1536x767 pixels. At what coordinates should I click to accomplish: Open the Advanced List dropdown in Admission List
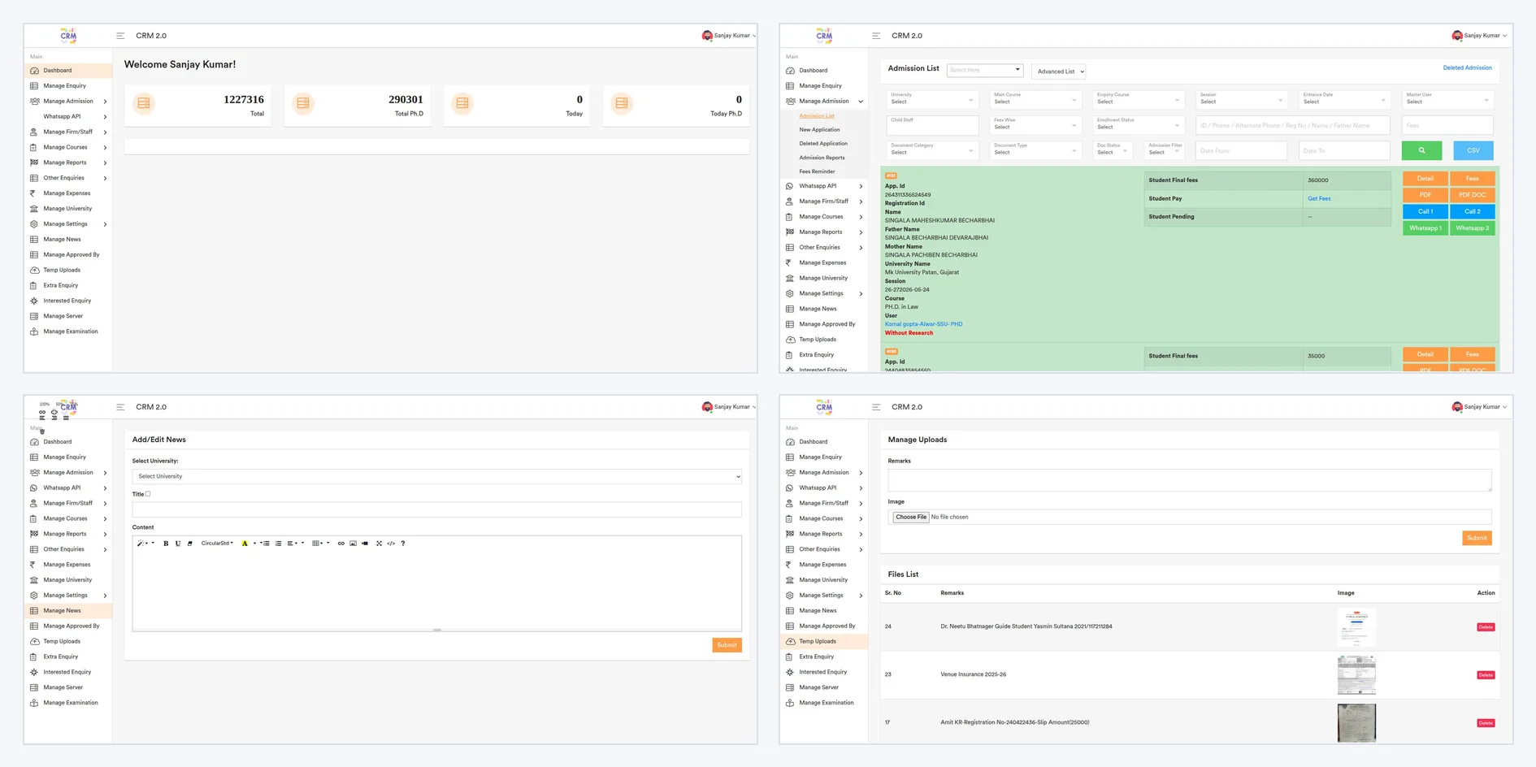1058,71
